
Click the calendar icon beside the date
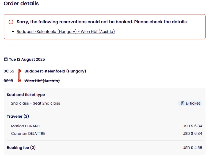pyautogui.click(x=6, y=59)
